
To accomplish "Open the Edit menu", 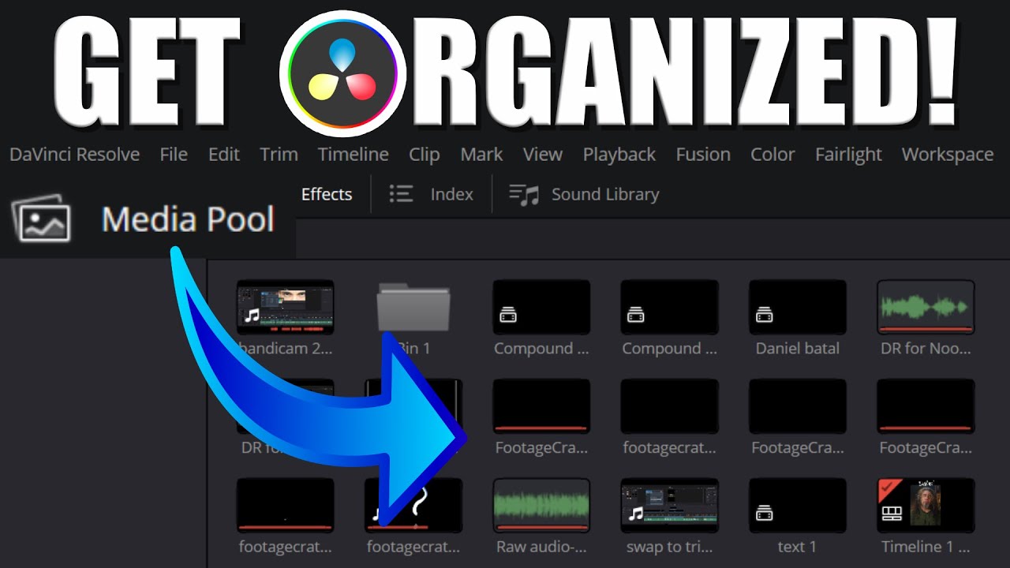I will point(224,154).
